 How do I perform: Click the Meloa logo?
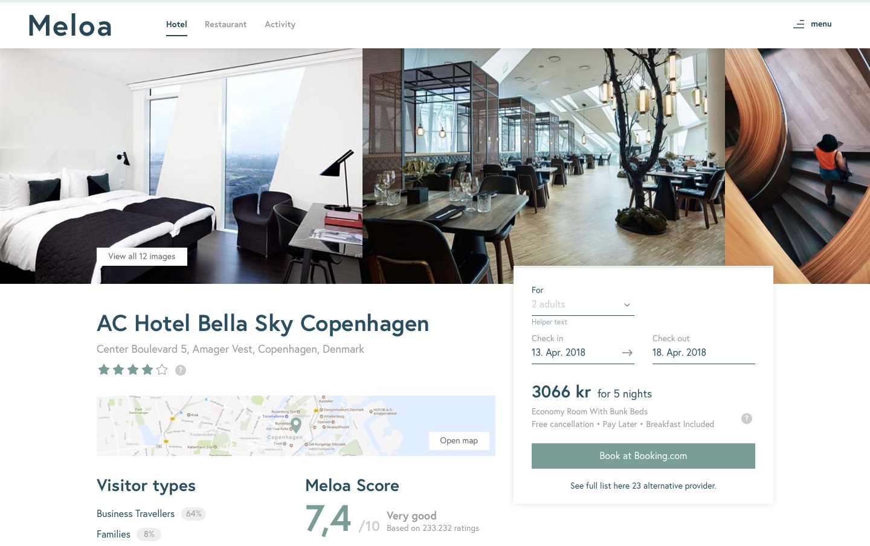70,25
